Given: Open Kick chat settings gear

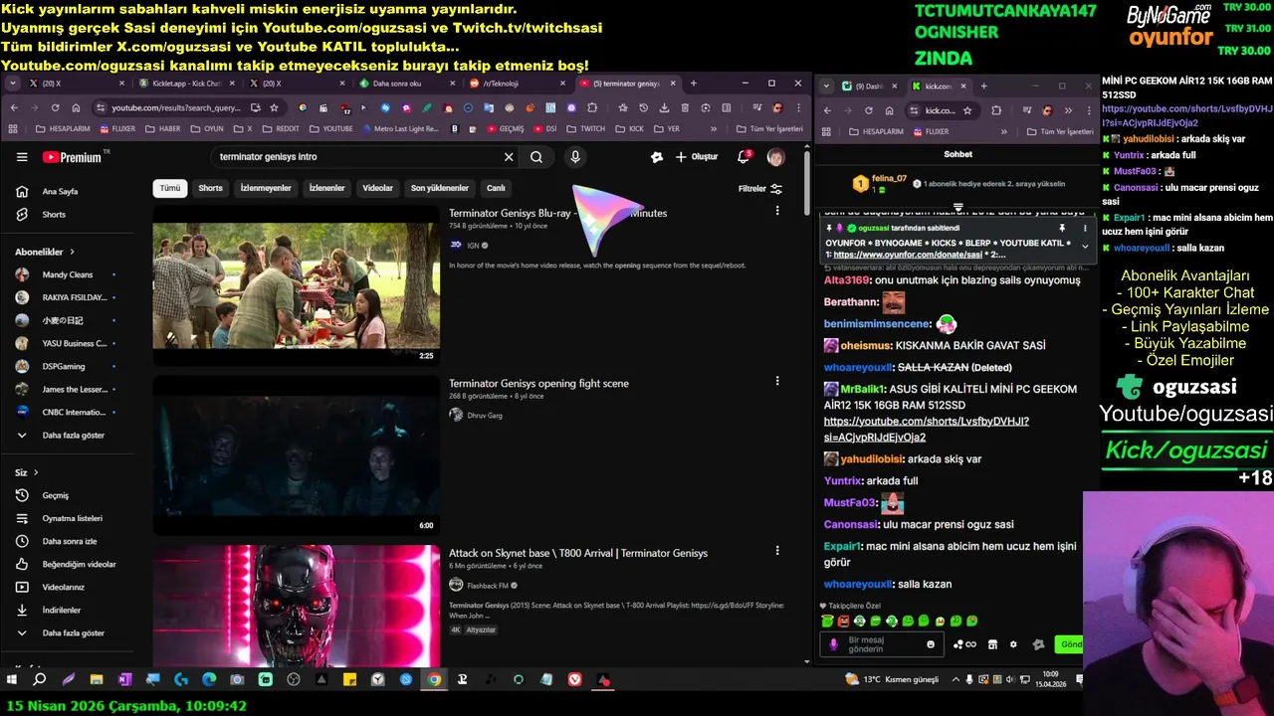Looking at the screenshot, I should (x=1013, y=644).
